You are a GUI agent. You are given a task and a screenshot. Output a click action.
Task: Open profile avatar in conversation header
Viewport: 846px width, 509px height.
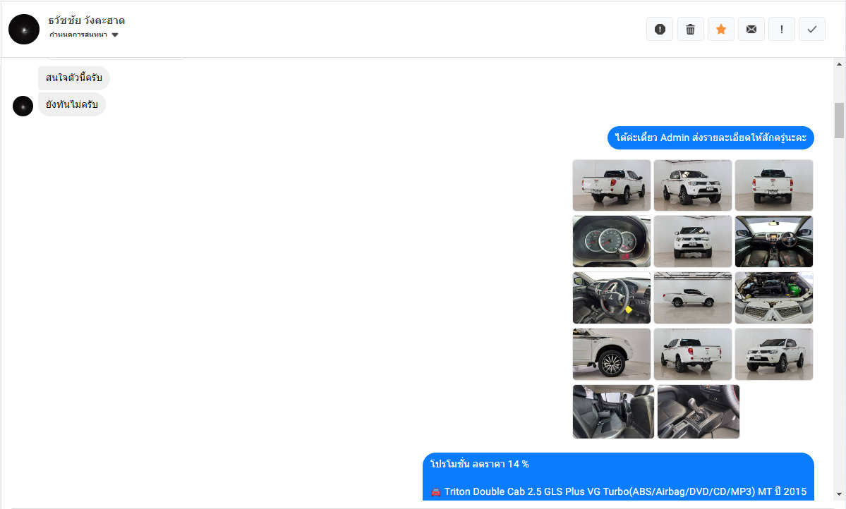pyautogui.click(x=24, y=29)
